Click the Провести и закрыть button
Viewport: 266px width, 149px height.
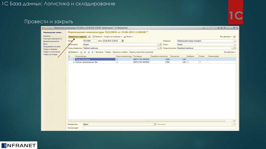(77, 37)
